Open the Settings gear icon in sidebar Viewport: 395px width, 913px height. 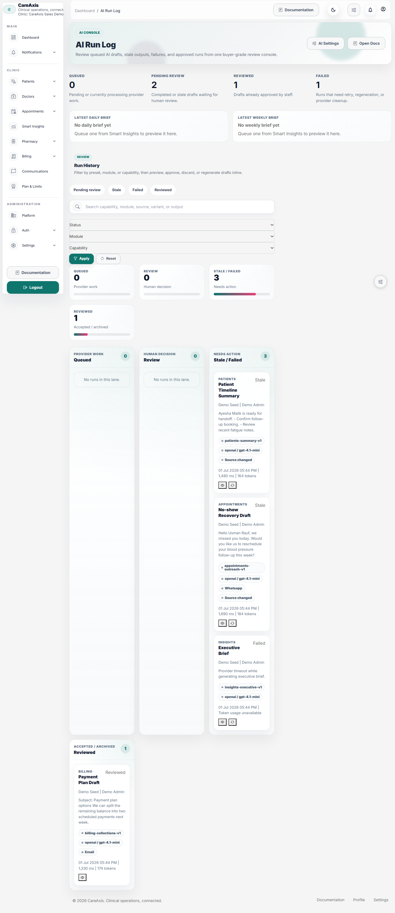13,245
